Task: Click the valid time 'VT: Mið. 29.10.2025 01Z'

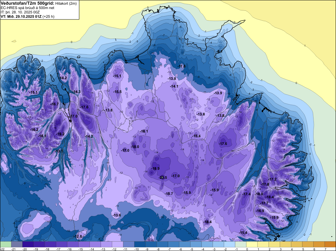Action: [x=21, y=16]
